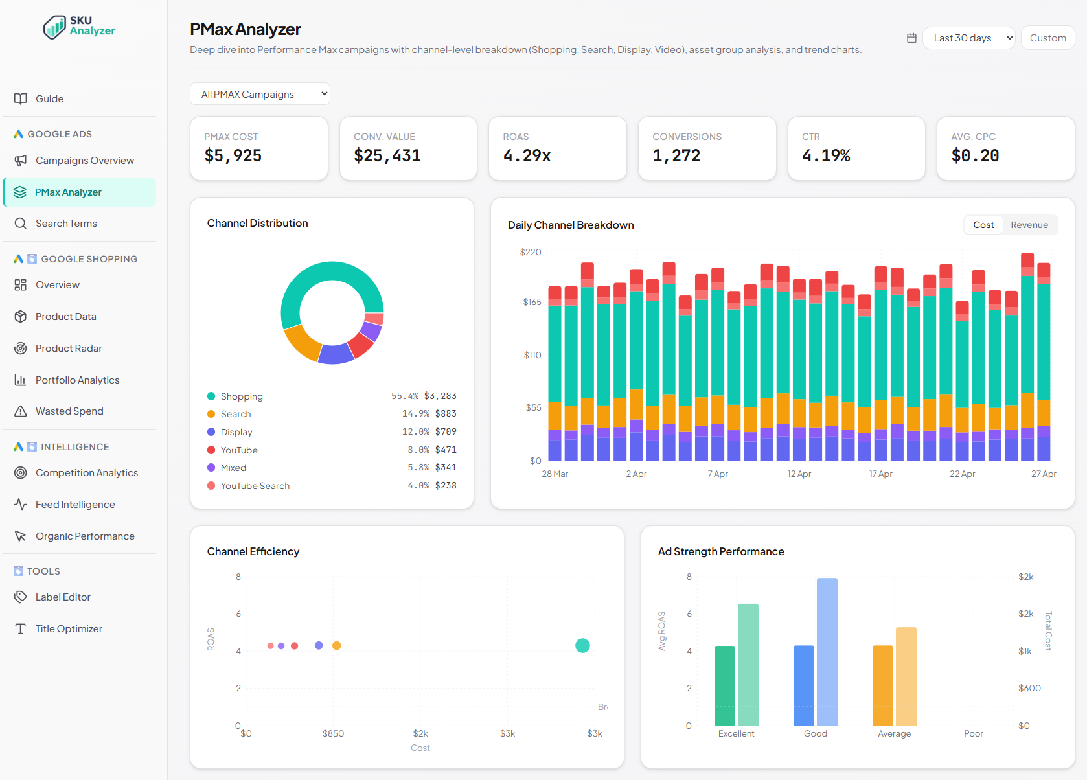Image resolution: width=1087 pixels, height=780 pixels.
Task: Select the Cost tab in Daily Channel Breakdown
Action: pos(983,225)
